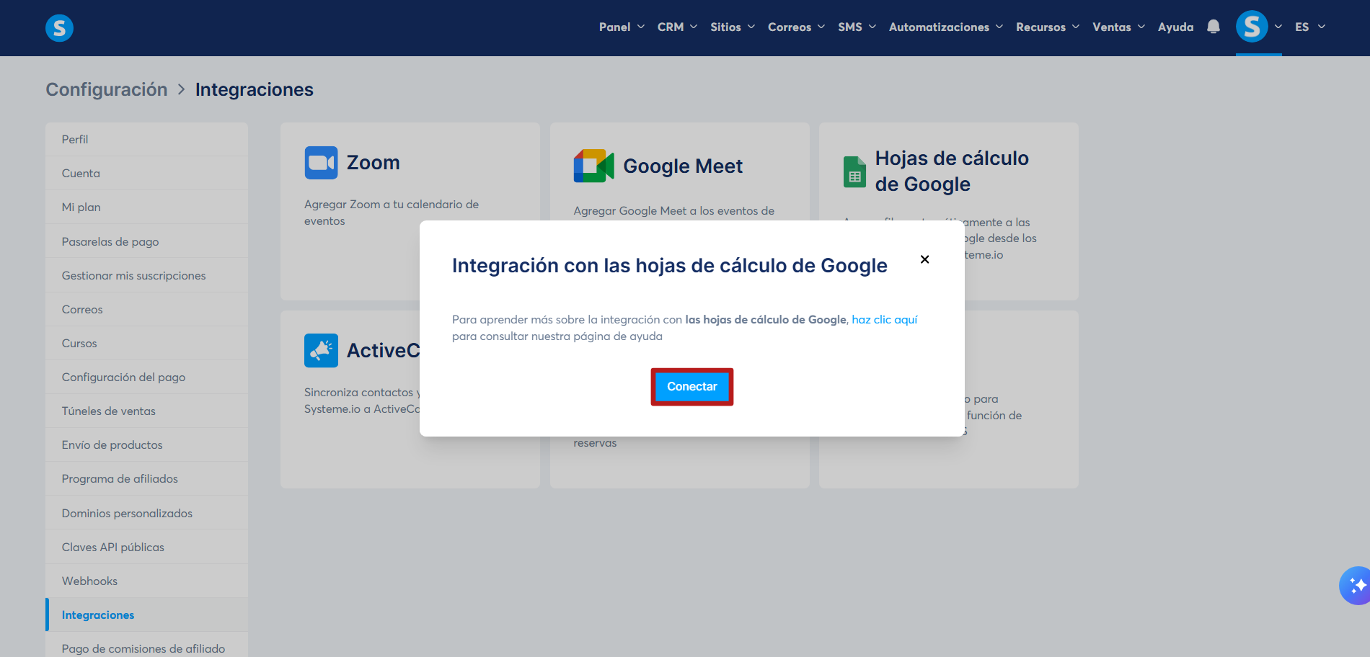The height and width of the screenshot is (657, 1370).
Task: Open Dominios personalizados
Action: [147, 513]
